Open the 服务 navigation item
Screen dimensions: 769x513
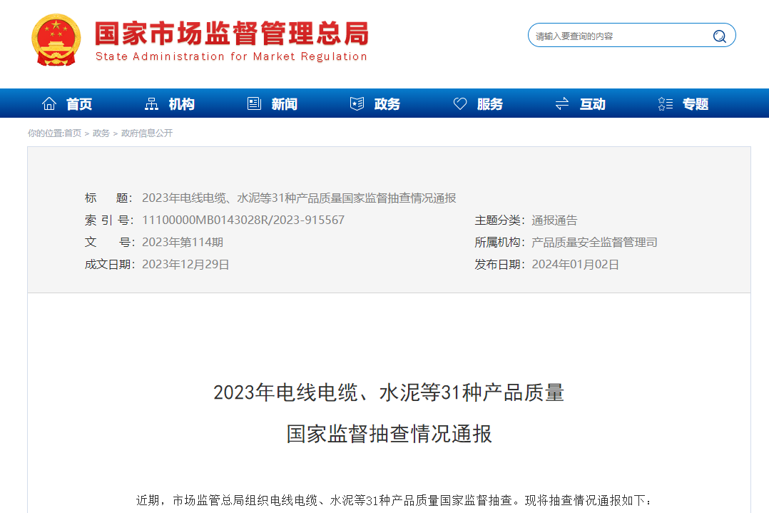point(489,104)
